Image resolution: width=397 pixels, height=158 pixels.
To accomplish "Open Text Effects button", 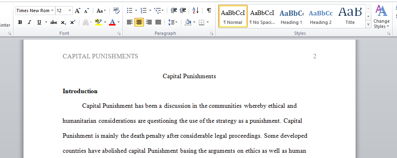I will click(86, 22).
